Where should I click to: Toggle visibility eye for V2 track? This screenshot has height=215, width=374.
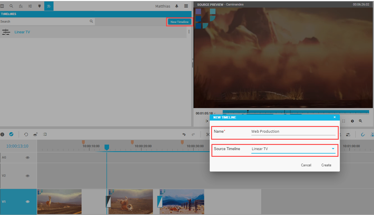[x=28, y=176]
